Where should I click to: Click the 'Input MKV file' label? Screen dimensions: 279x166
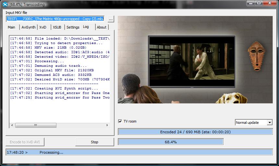pos(16,13)
